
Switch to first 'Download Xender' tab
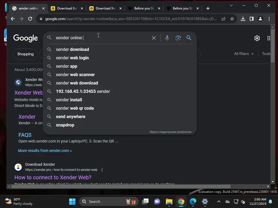pos(67,8)
